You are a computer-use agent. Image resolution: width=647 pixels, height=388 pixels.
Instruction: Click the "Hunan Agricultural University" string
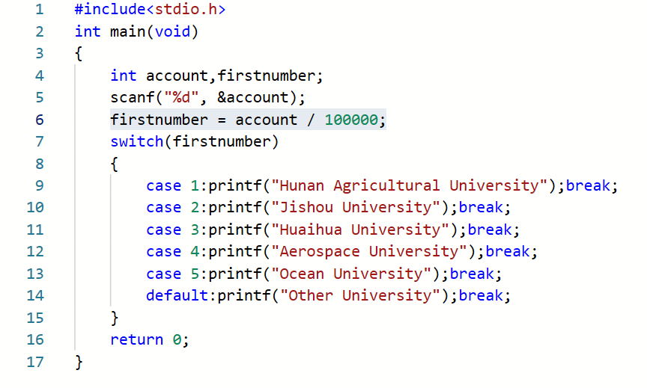coord(409,185)
